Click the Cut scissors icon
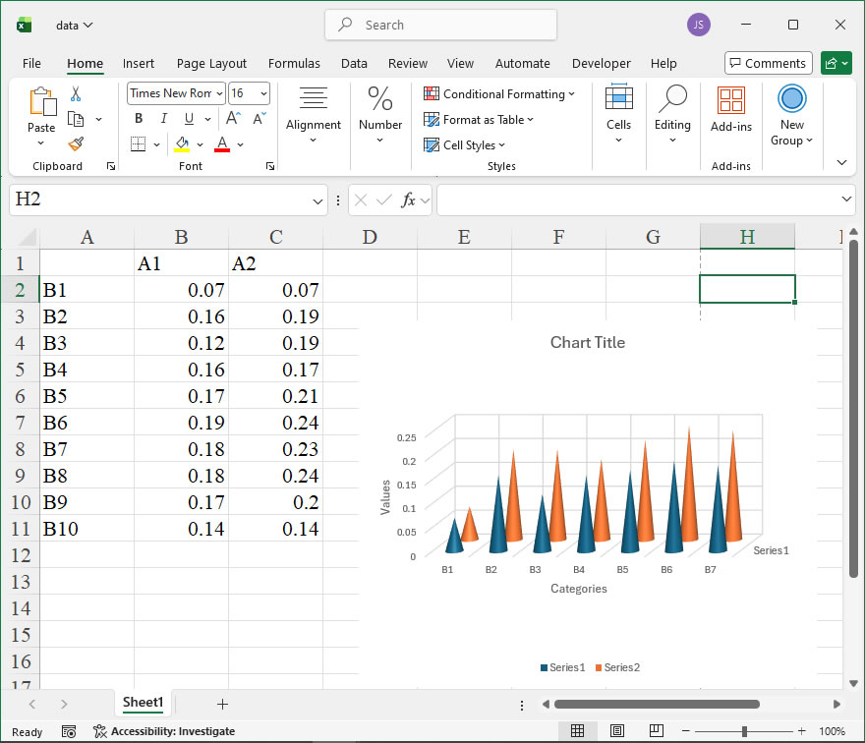Image resolution: width=865 pixels, height=743 pixels. (76, 94)
